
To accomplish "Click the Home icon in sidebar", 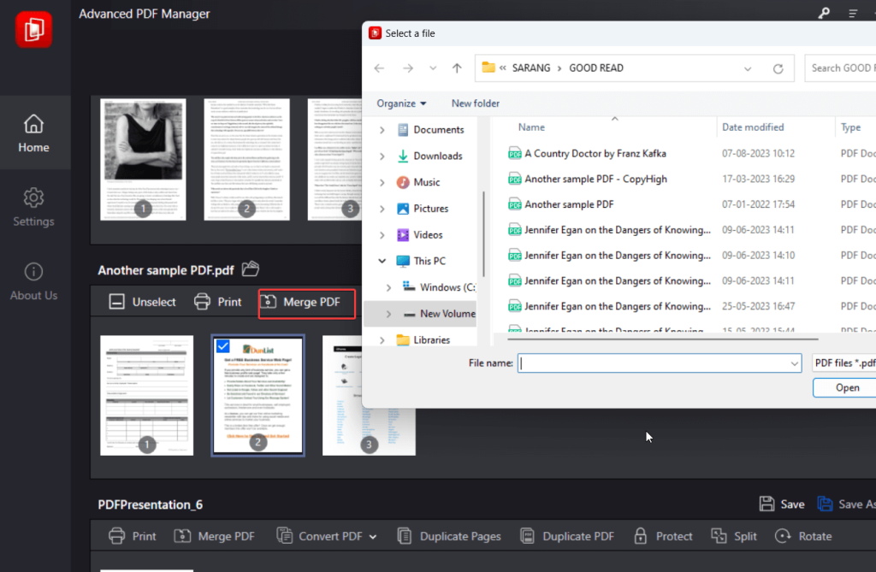I will pyautogui.click(x=33, y=125).
